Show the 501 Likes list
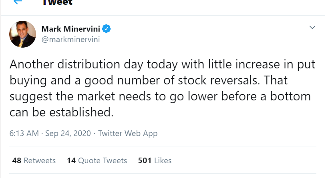Screen dimensions: 336x178 tap(155, 160)
